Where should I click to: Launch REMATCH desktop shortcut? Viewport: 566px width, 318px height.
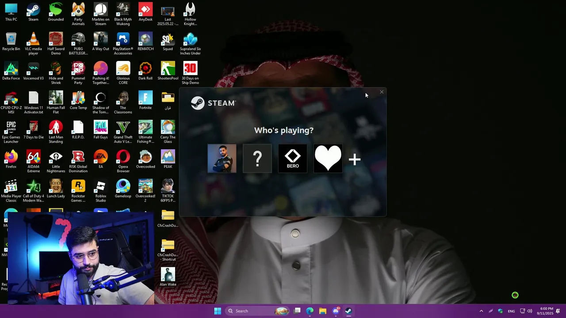click(145, 42)
